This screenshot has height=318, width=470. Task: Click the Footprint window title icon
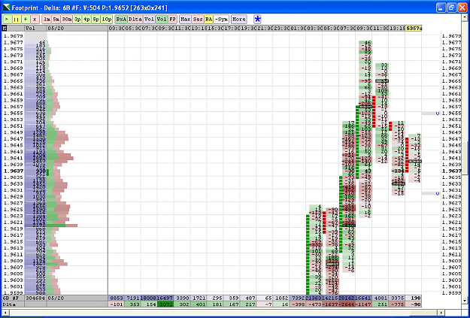pos(6,8)
